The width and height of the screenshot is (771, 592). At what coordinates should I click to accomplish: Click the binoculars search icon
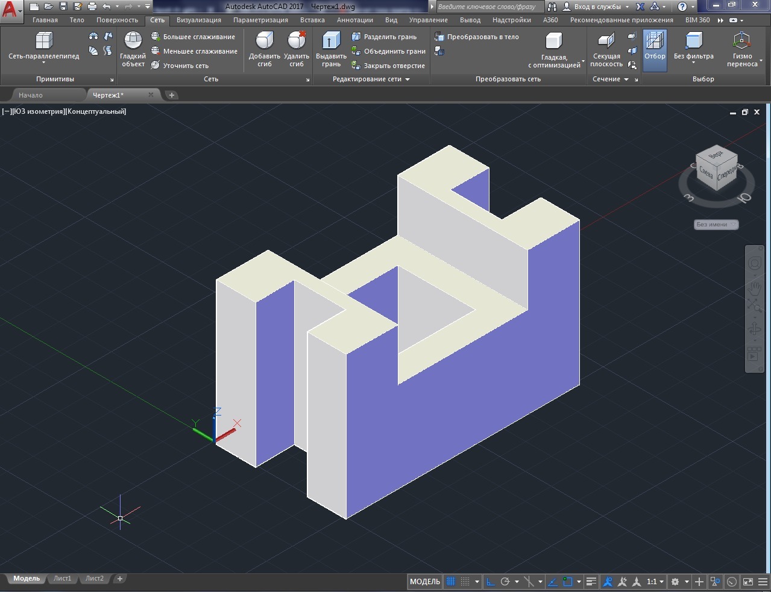click(x=552, y=7)
